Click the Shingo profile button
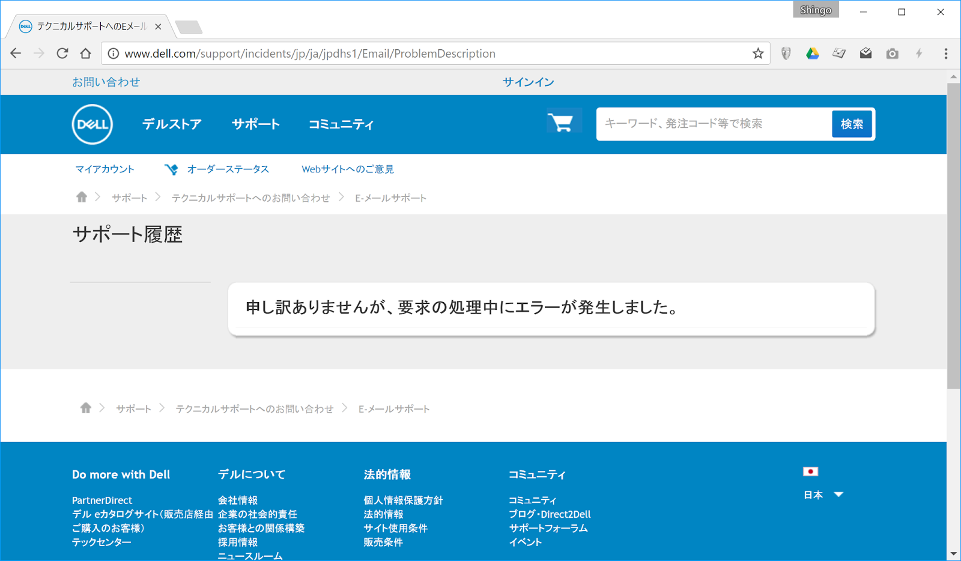Viewport: 961px width, 561px height. [x=816, y=10]
